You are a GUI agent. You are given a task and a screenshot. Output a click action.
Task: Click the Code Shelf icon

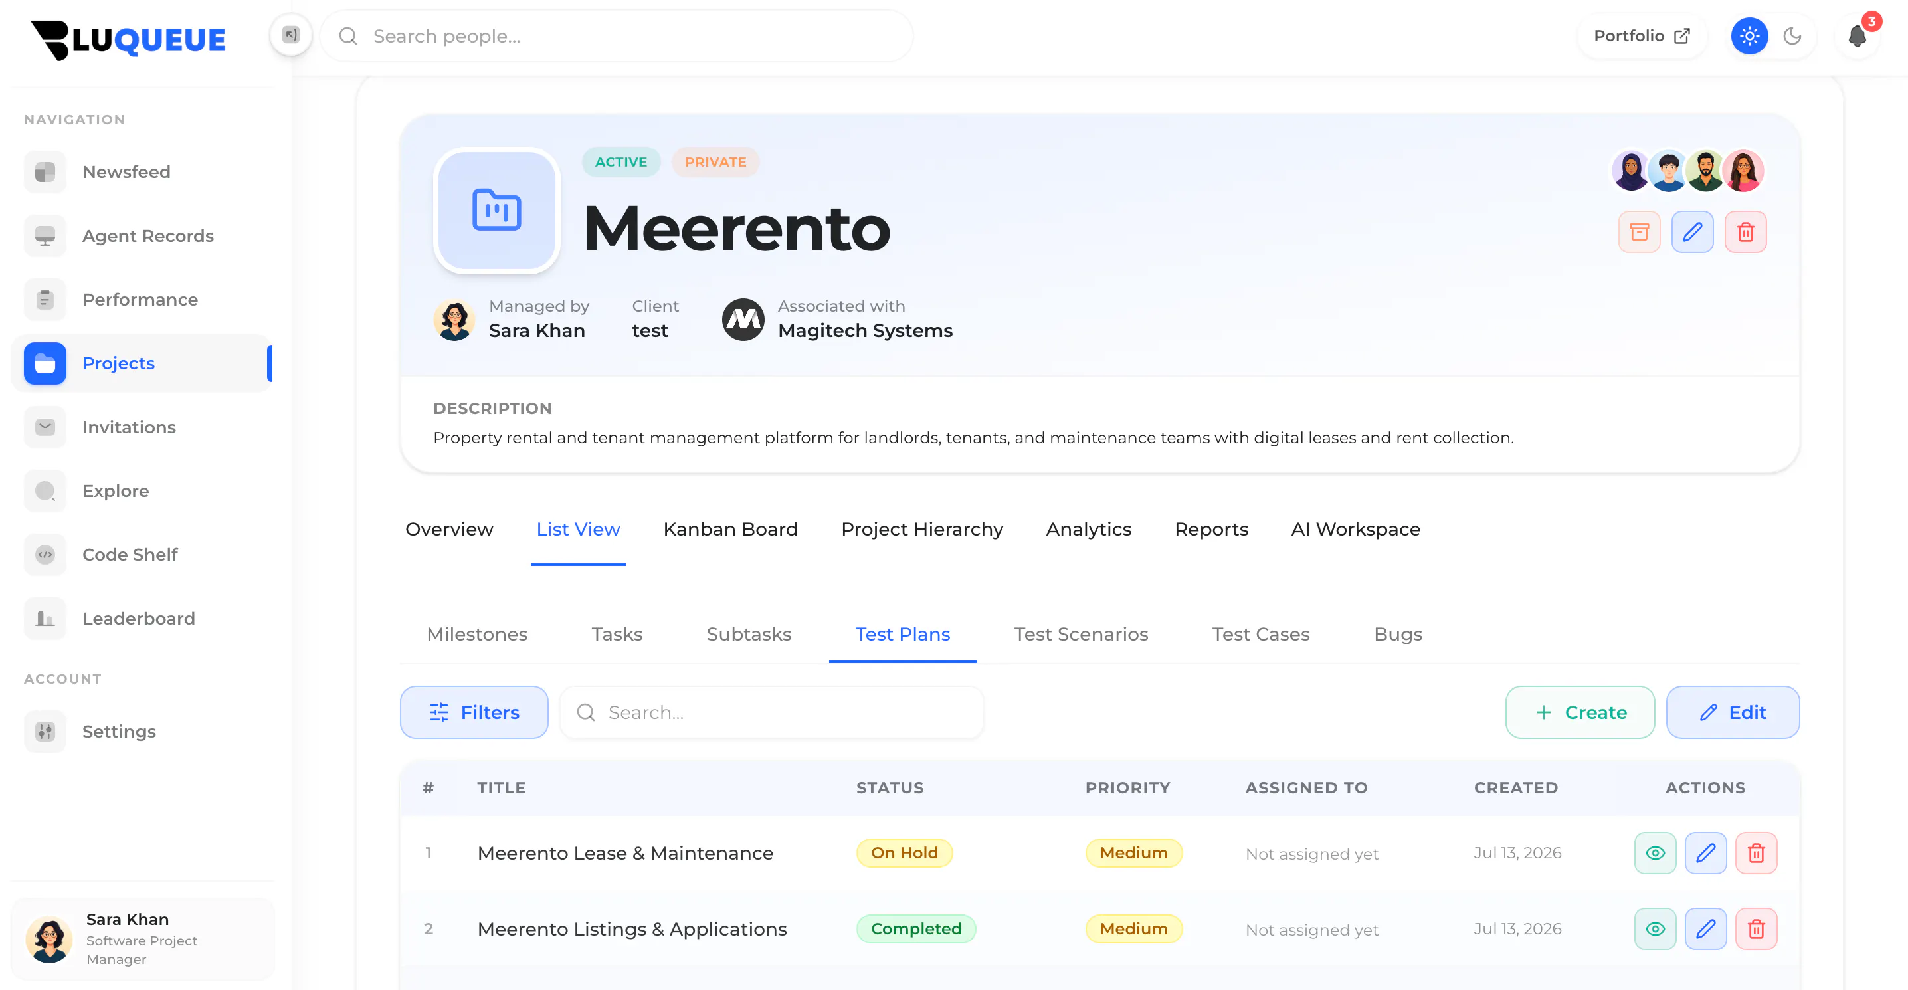tap(45, 554)
